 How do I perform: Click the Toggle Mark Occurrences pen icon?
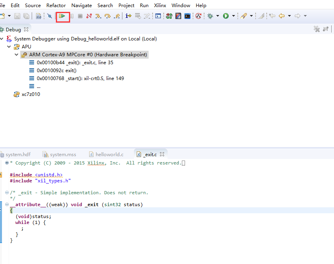[261, 16]
